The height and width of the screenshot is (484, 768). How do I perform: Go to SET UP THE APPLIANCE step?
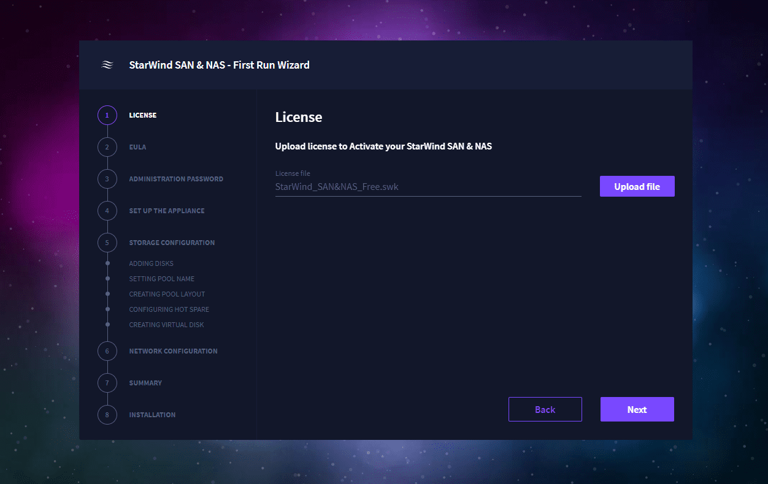click(167, 211)
